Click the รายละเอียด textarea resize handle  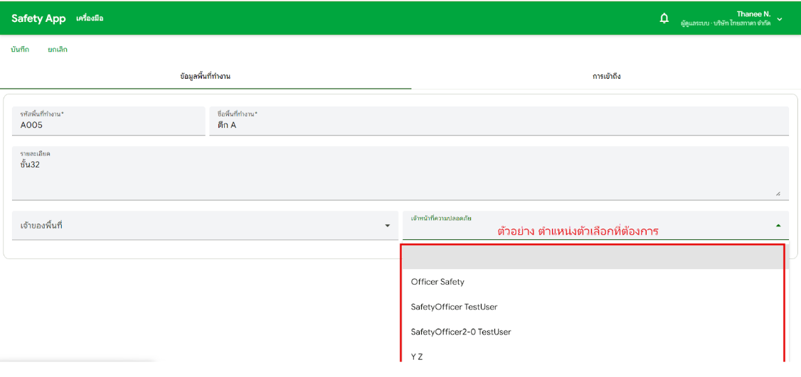(x=778, y=193)
